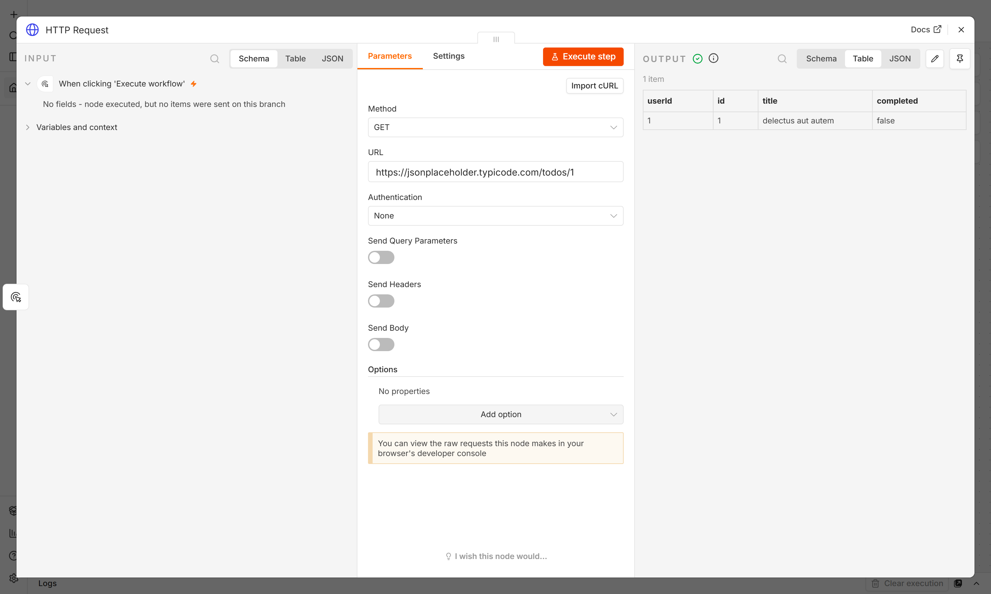Click the manual trigger node icon

click(x=45, y=84)
